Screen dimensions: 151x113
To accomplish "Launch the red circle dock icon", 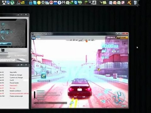I will pos(51,3).
